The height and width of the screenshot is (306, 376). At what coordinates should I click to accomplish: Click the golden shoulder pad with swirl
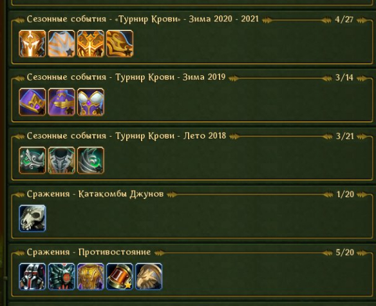(120, 44)
